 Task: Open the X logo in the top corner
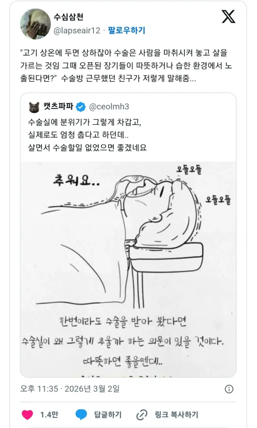[x=228, y=17]
